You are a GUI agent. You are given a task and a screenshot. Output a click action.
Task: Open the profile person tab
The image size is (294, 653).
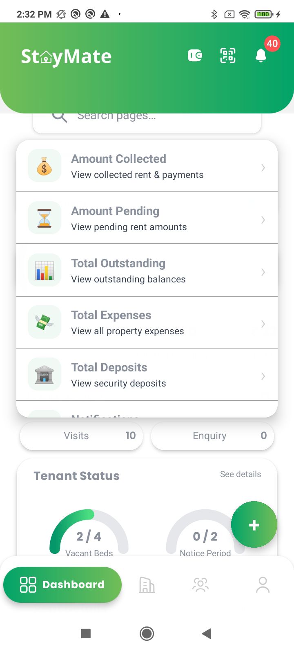(263, 585)
